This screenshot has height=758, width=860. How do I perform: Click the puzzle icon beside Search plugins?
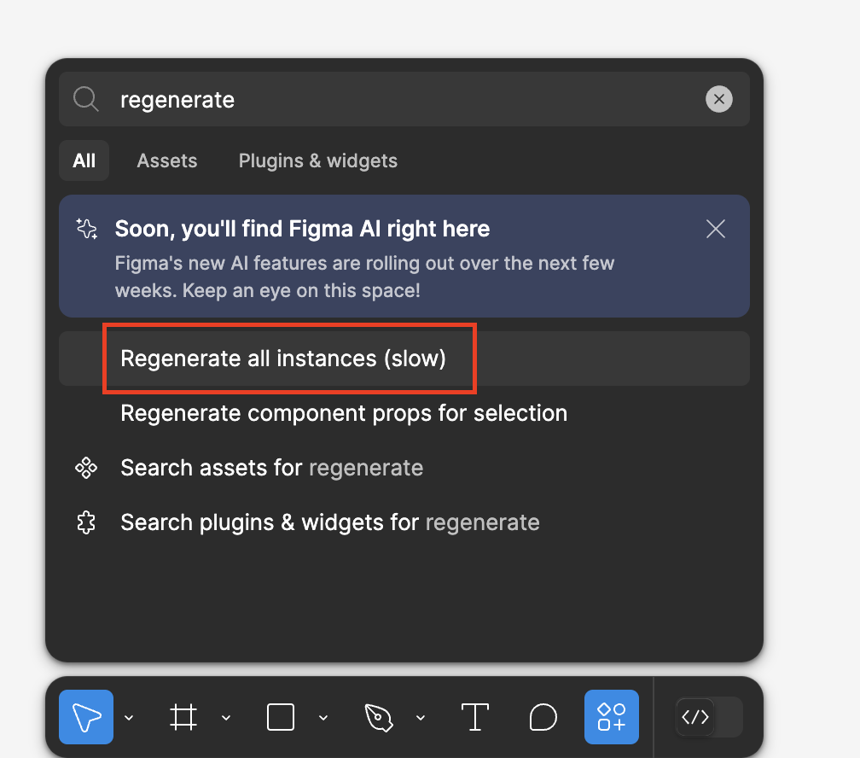[x=86, y=522]
